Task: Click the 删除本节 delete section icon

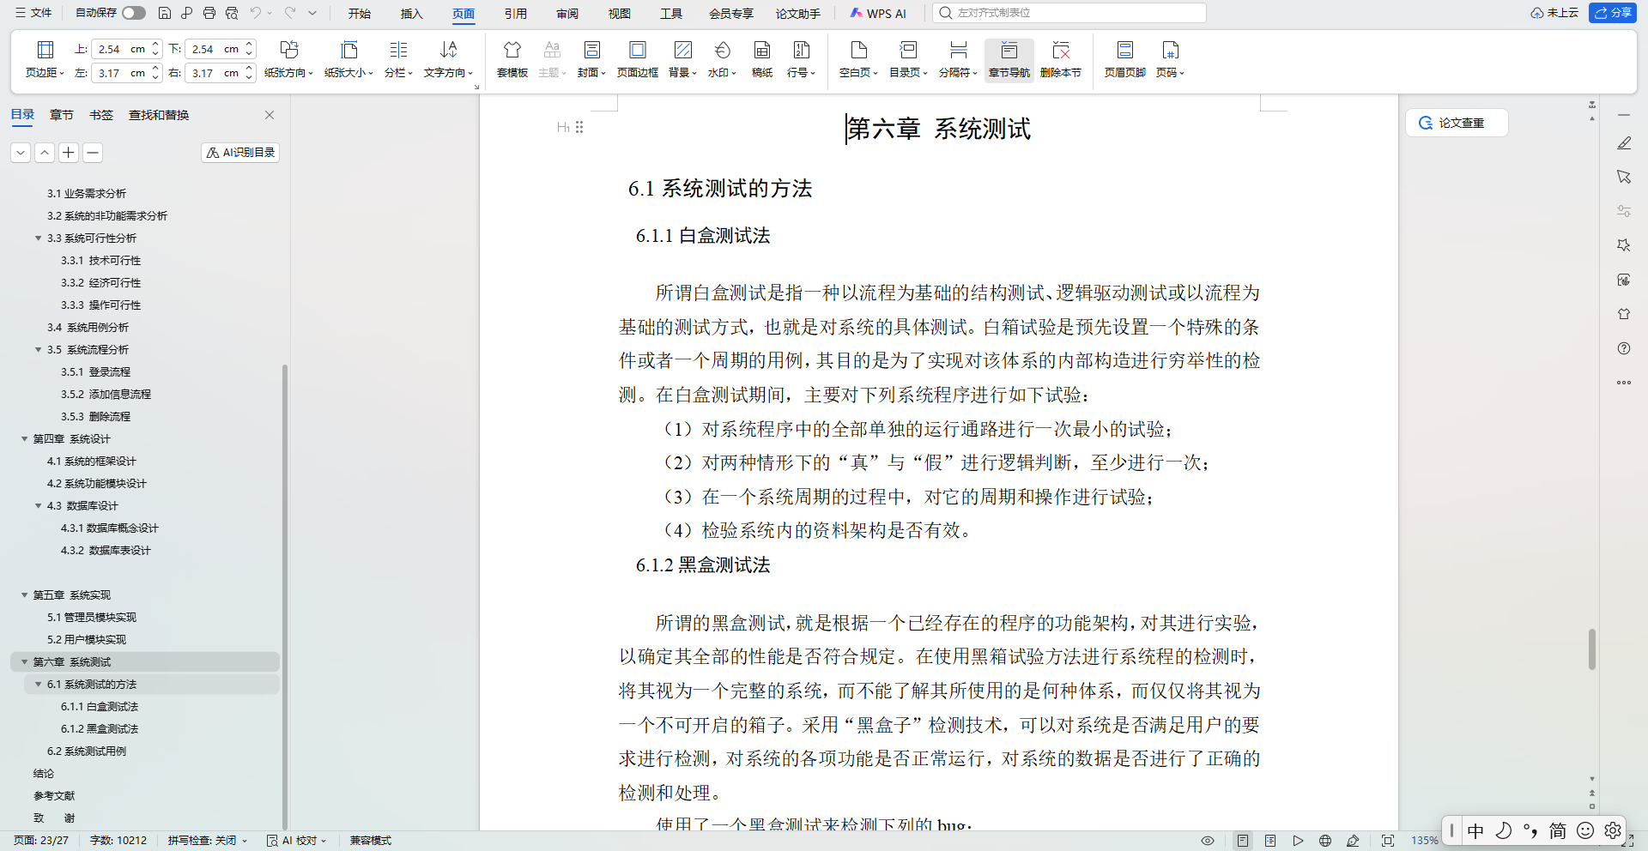Action: pos(1061,59)
